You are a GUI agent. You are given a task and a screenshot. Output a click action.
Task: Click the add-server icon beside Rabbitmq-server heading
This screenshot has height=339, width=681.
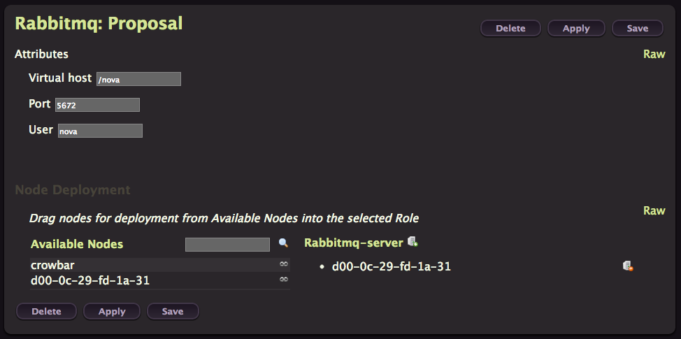coord(413,242)
